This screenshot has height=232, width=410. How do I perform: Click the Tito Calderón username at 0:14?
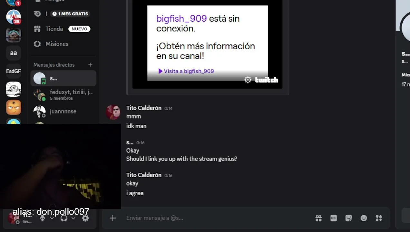tap(144, 108)
